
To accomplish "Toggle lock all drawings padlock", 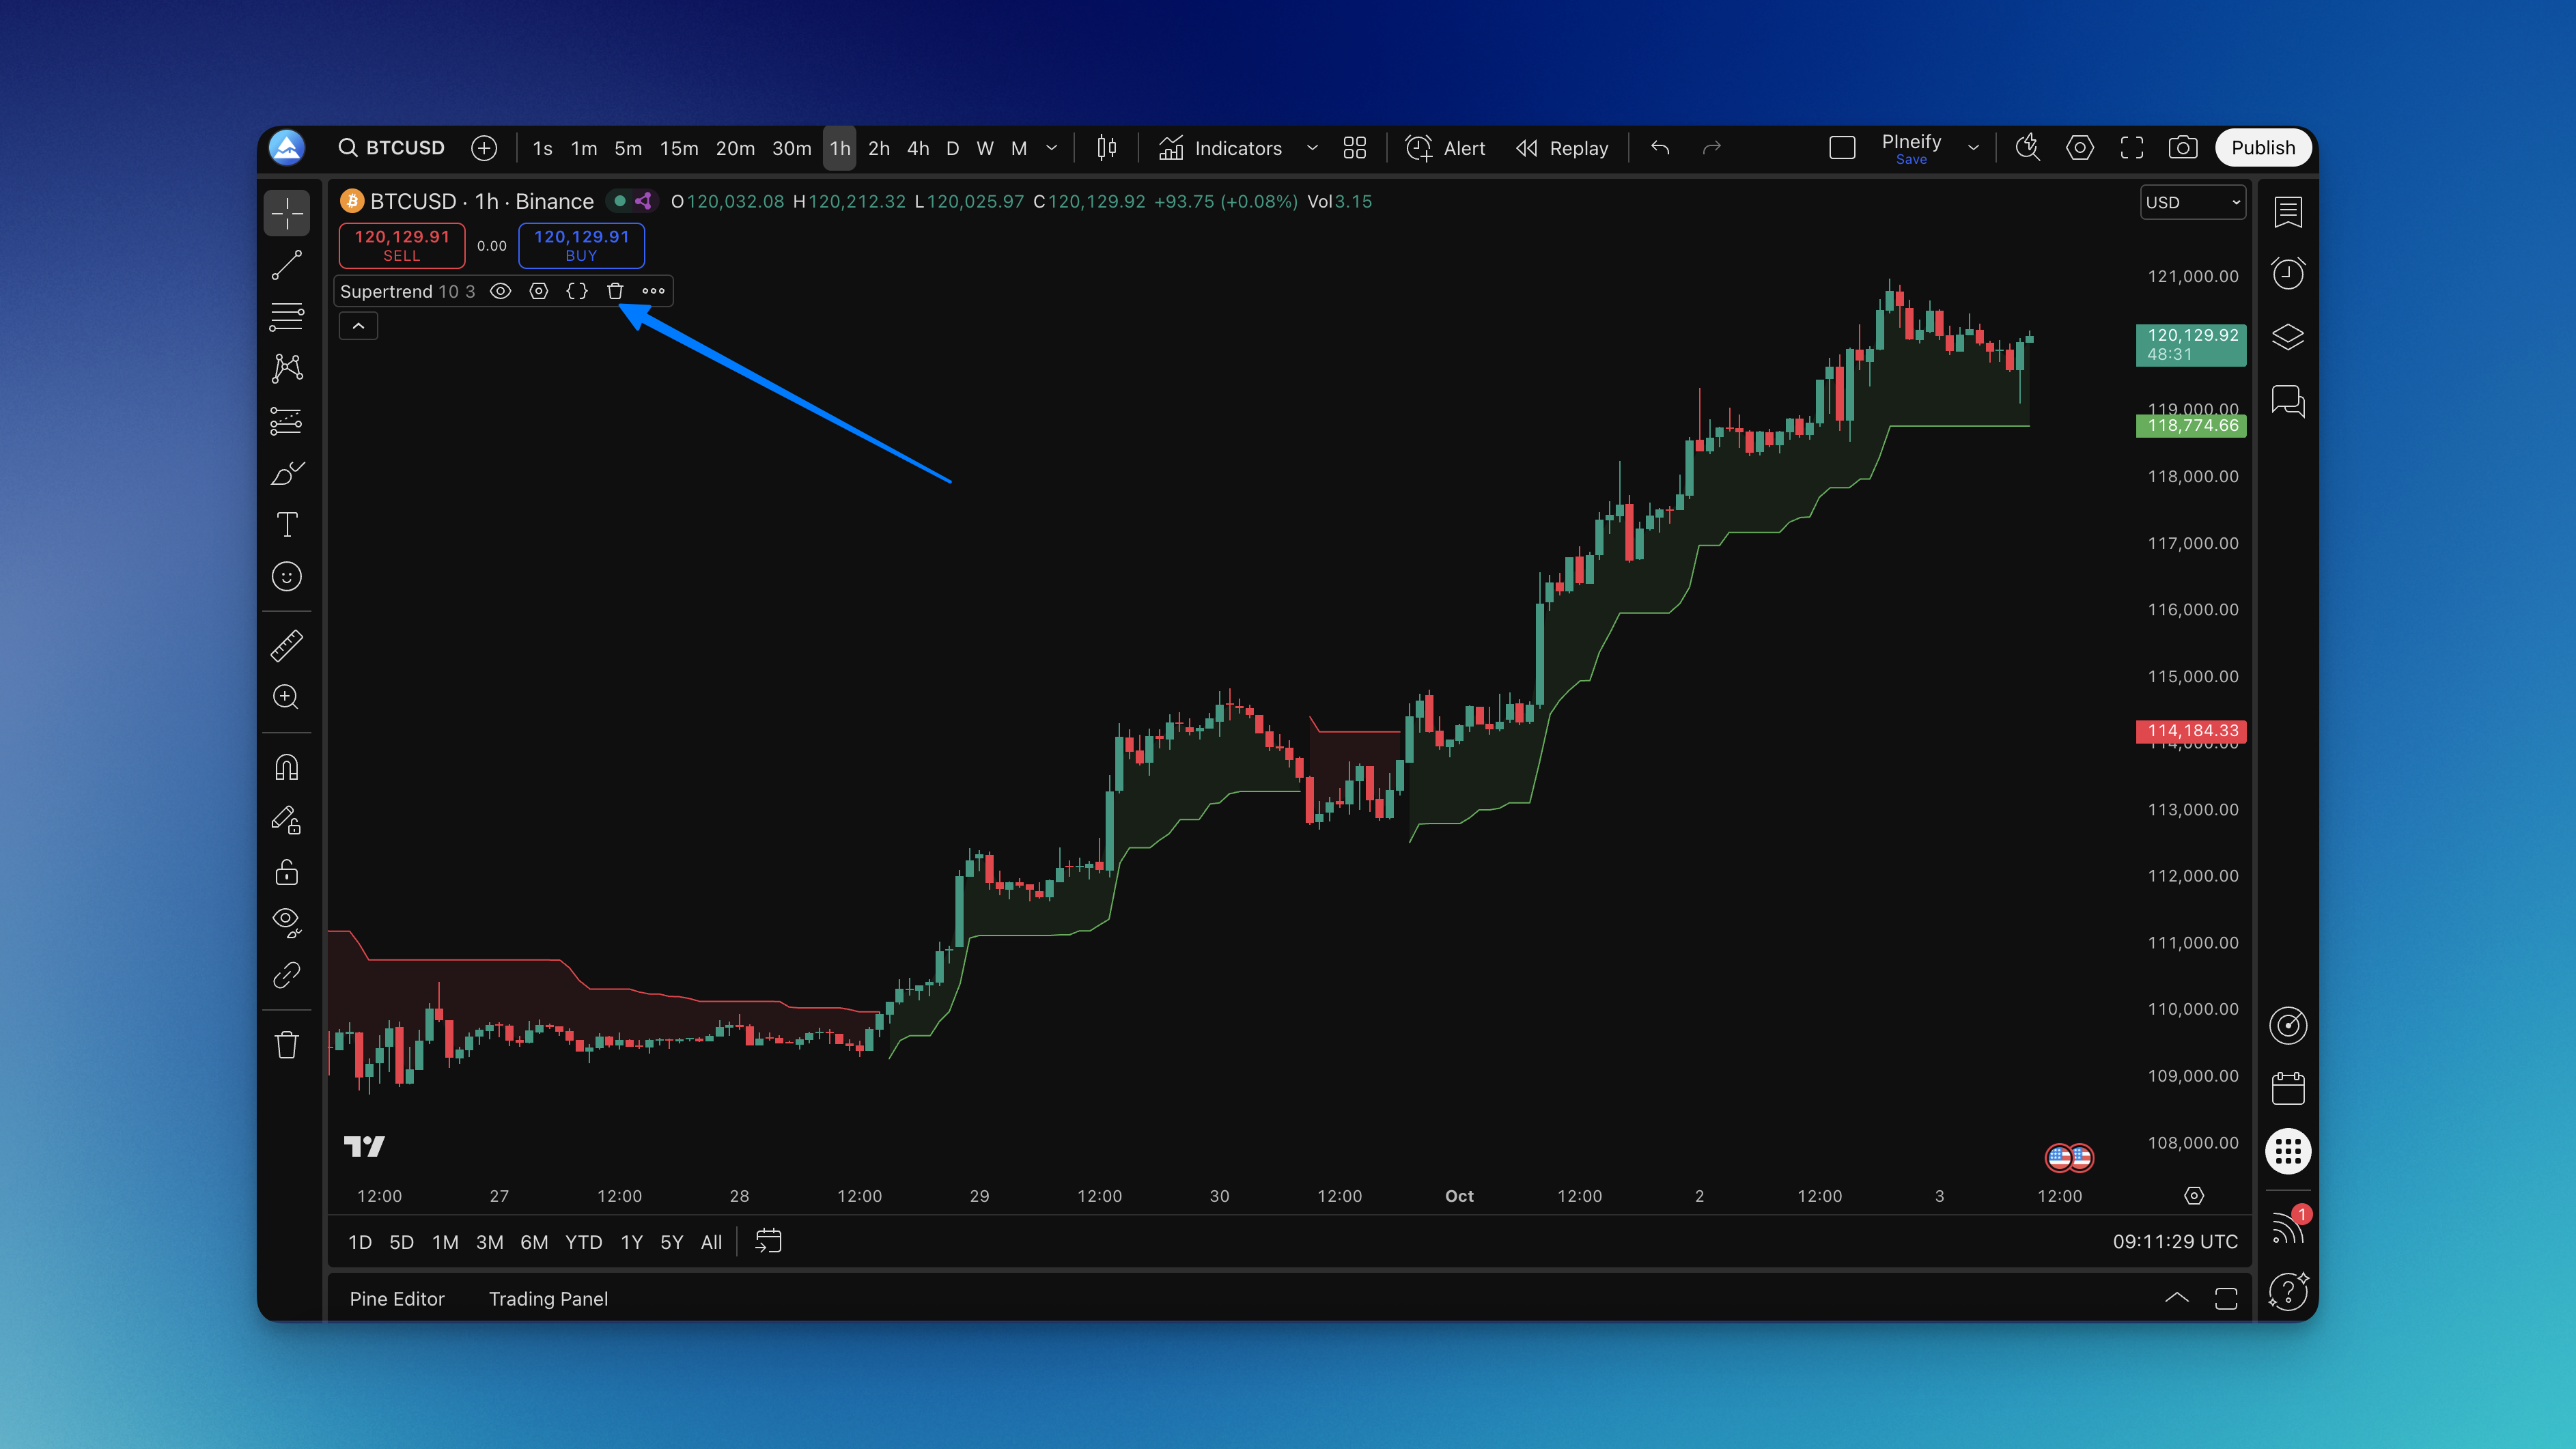I will [x=287, y=872].
